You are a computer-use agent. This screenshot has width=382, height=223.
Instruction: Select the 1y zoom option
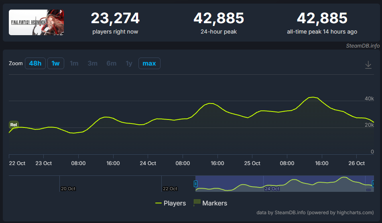129,63
